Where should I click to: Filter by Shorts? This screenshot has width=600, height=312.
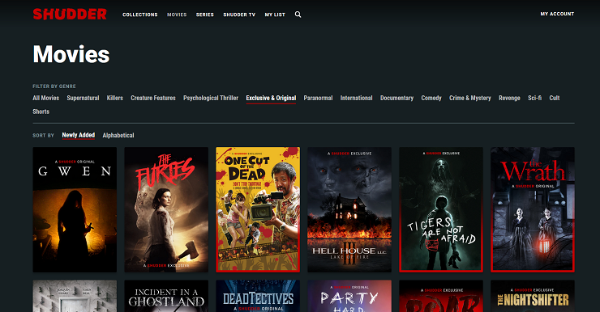pos(41,112)
